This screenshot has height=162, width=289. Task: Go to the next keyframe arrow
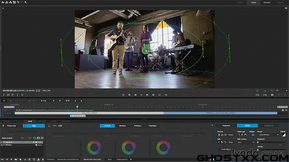[81, 101]
